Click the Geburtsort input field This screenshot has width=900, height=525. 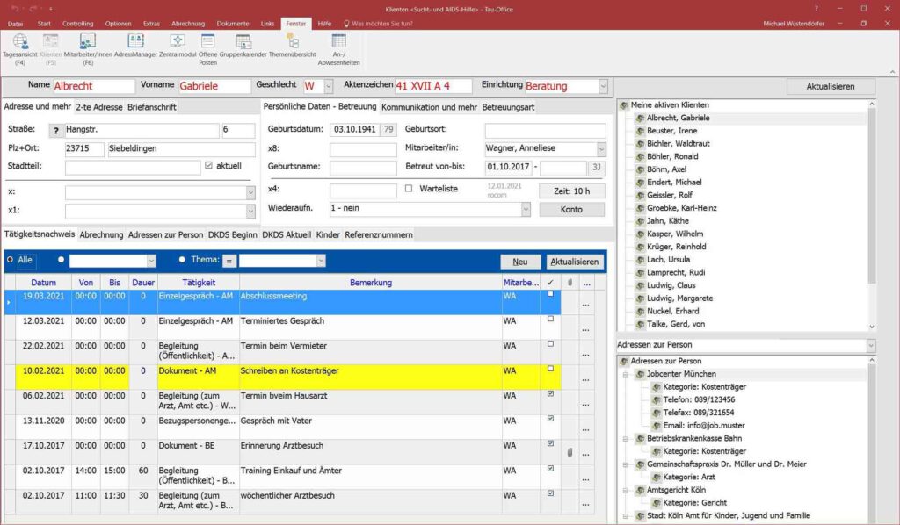pyautogui.click(x=545, y=130)
